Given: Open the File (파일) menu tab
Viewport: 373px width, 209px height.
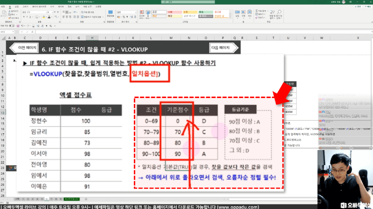Looking at the screenshot, I should click(3, 7).
